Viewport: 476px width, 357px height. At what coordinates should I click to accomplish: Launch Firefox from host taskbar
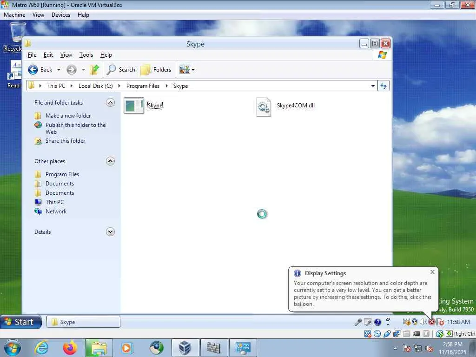70,348
